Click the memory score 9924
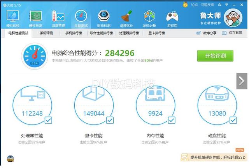 [155, 114]
